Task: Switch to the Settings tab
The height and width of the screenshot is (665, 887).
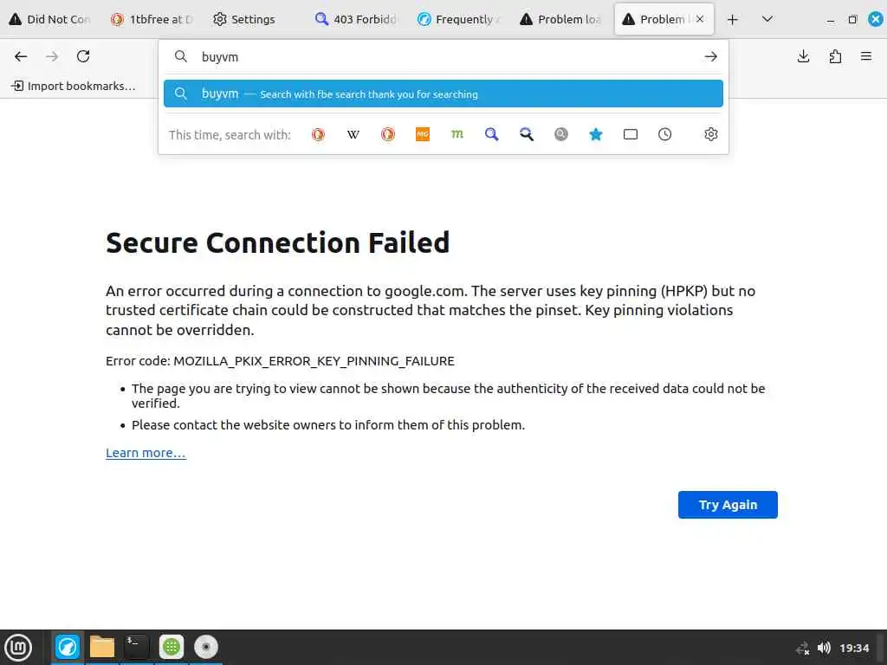Action: (244, 19)
